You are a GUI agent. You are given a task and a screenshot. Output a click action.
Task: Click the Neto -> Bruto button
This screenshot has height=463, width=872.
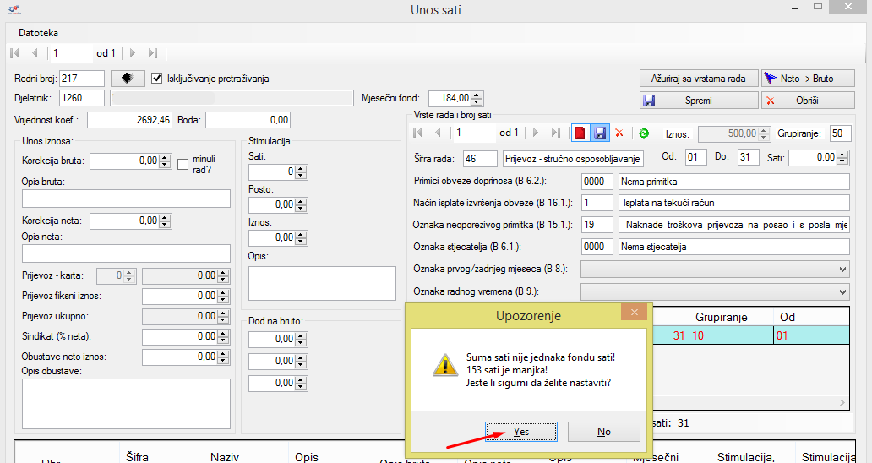click(808, 79)
